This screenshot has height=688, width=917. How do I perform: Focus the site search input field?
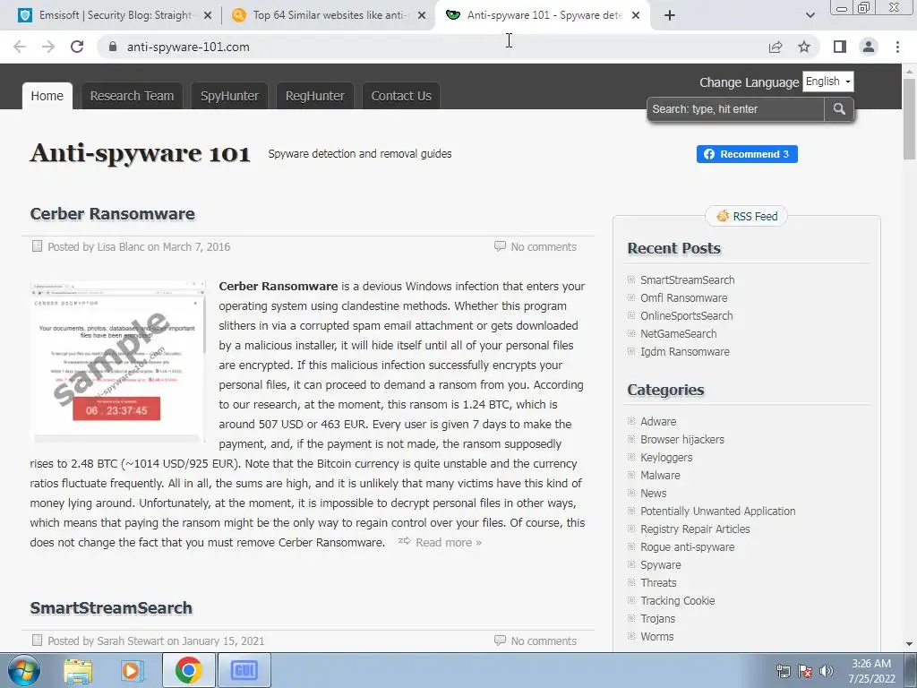click(735, 109)
